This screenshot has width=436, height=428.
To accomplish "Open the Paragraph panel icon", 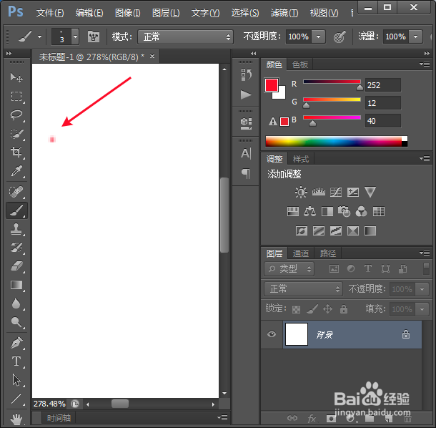I will click(x=246, y=173).
